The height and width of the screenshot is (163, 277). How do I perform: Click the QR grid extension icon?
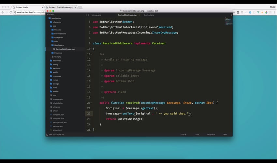pyautogui.click(x=238, y=12)
